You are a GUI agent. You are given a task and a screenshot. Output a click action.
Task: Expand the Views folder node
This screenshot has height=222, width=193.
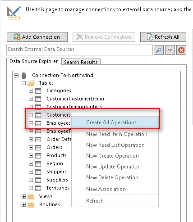(x=23, y=196)
